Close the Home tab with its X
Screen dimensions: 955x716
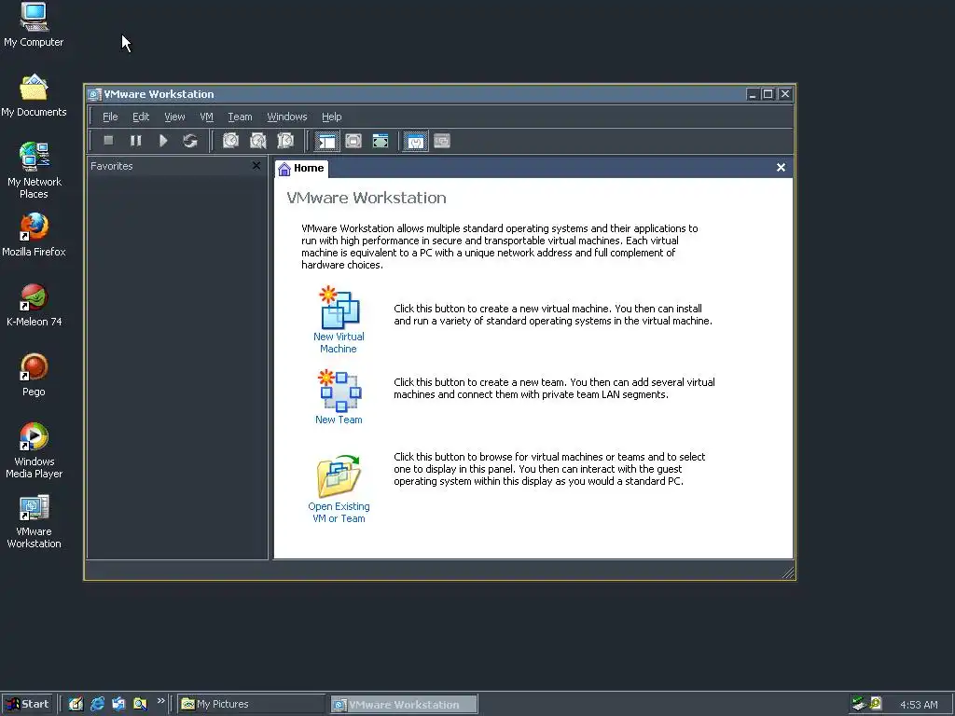[x=781, y=168]
